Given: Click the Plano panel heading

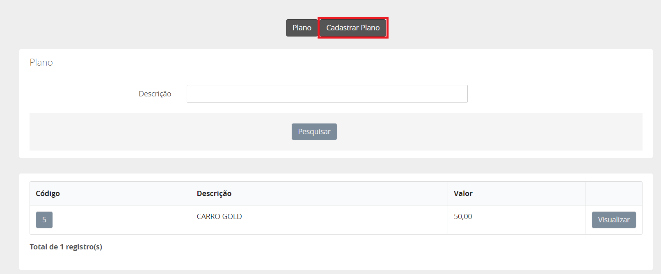Looking at the screenshot, I should coord(41,62).
